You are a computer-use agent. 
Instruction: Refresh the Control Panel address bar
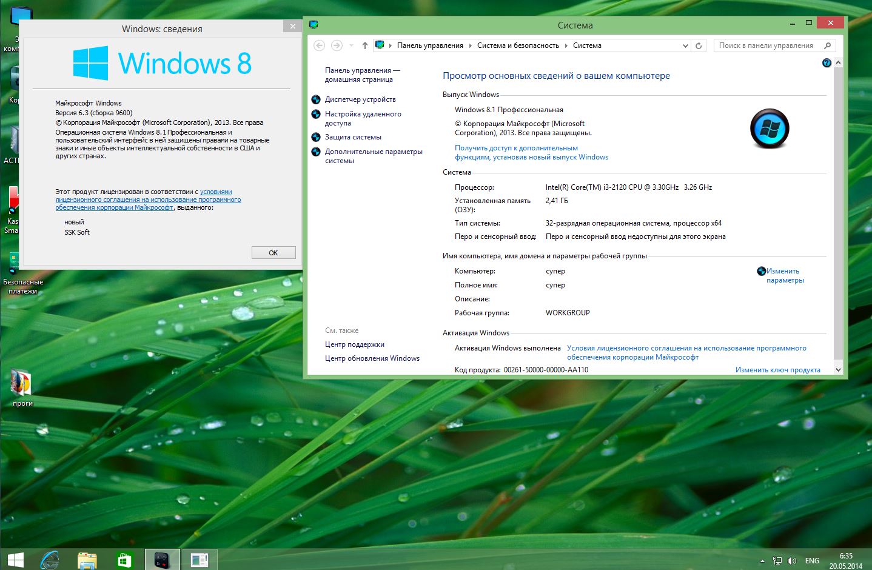point(699,45)
